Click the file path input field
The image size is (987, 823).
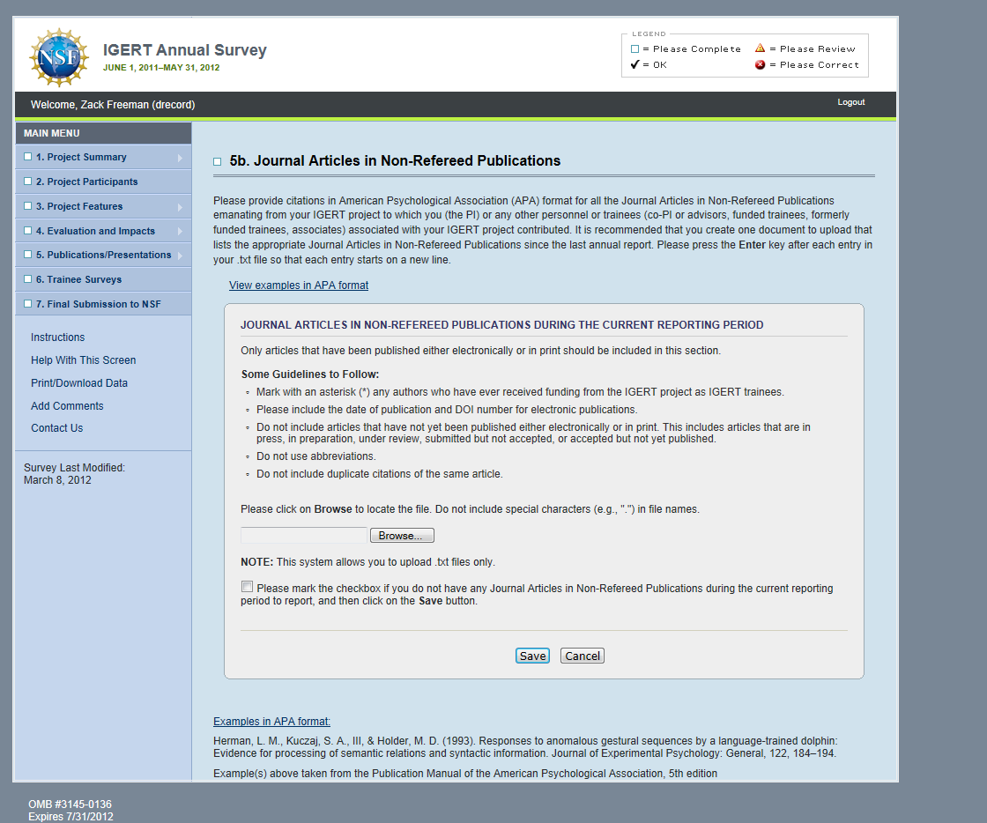pos(303,536)
